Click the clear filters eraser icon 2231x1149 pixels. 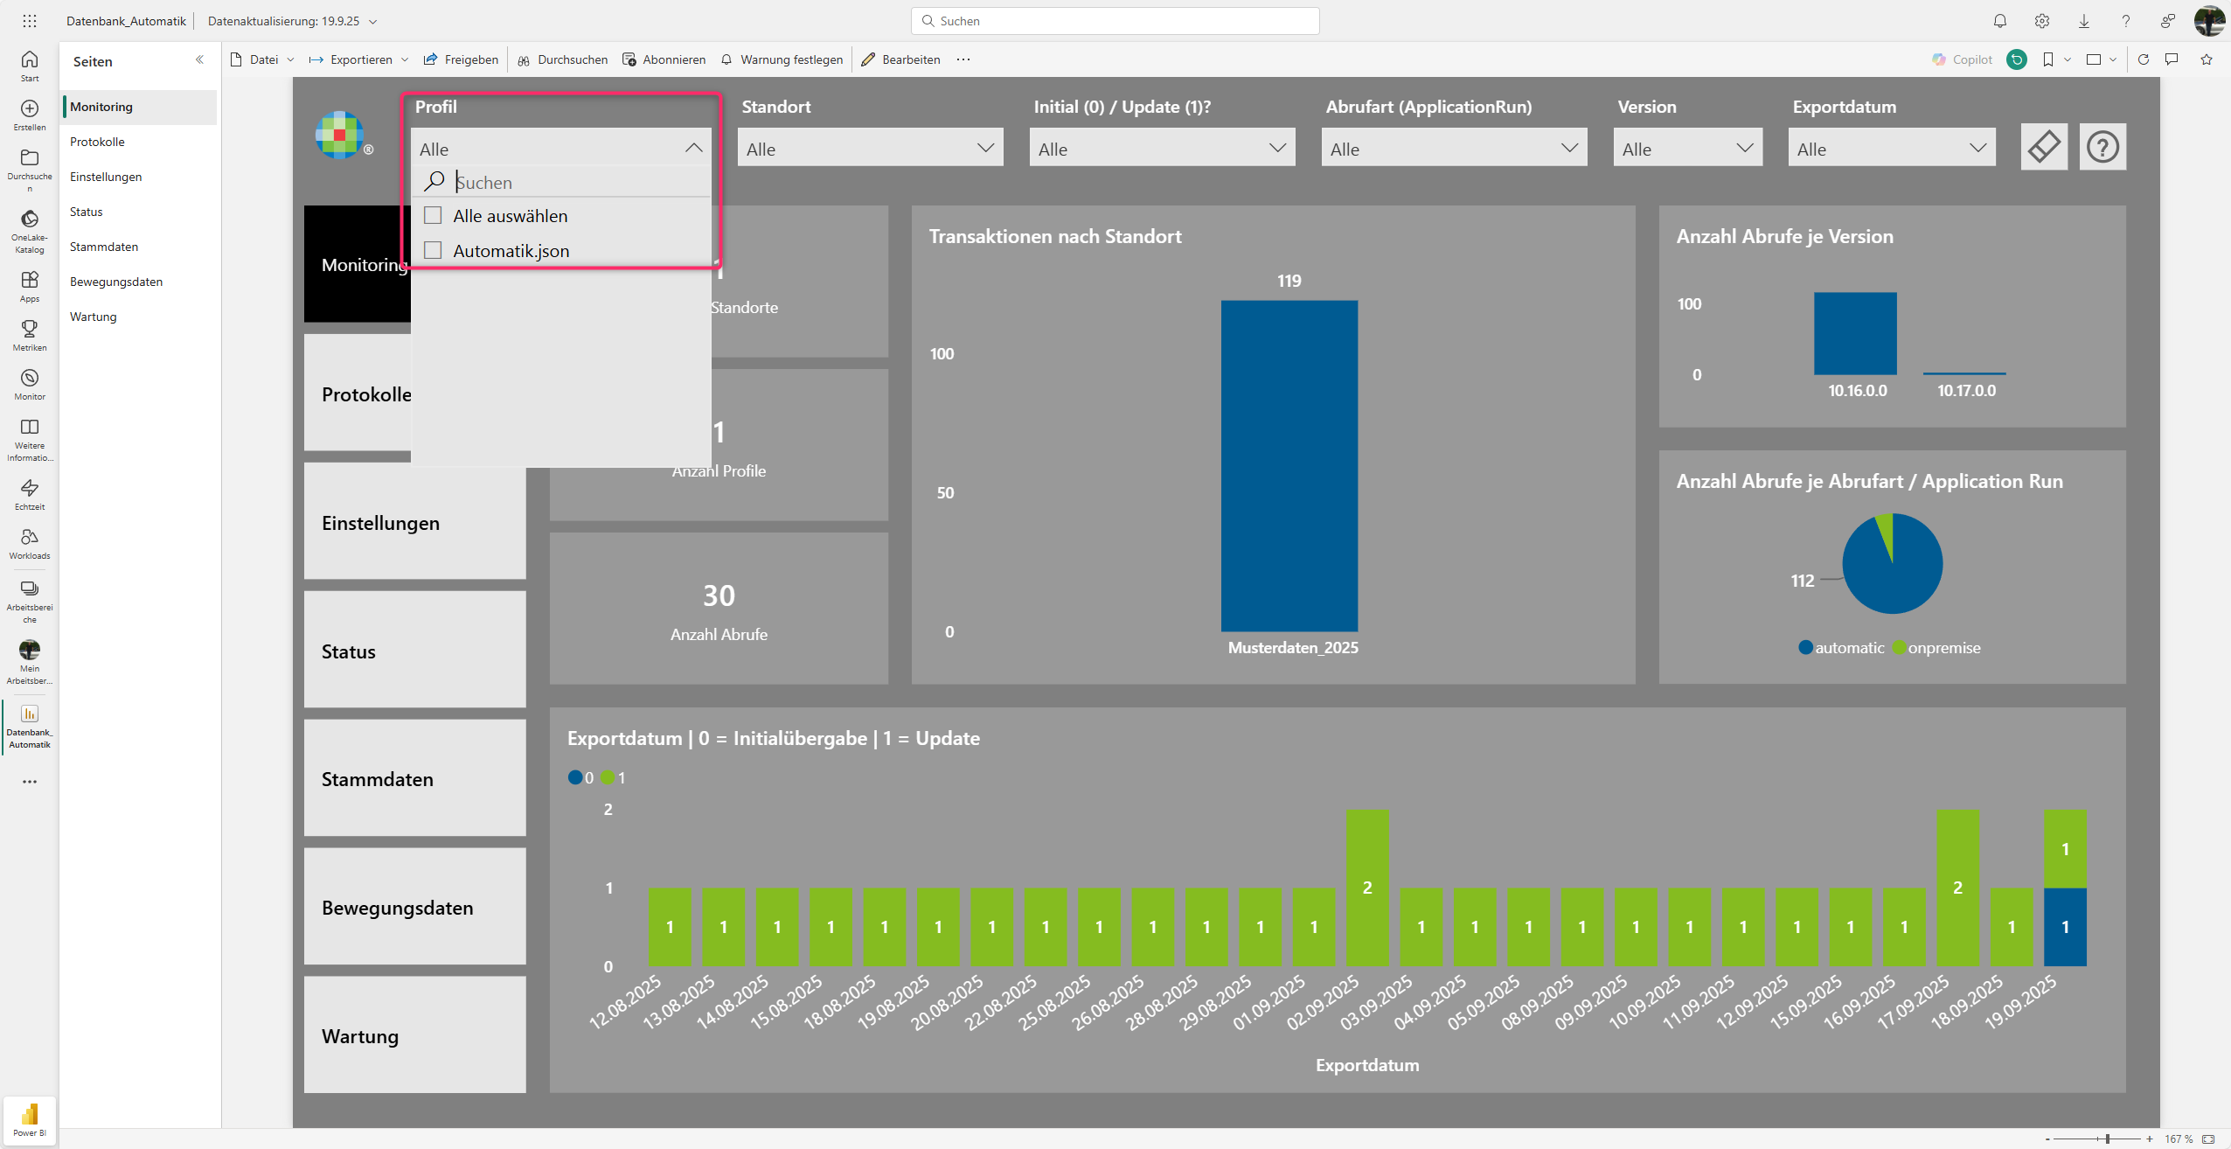2045,147
